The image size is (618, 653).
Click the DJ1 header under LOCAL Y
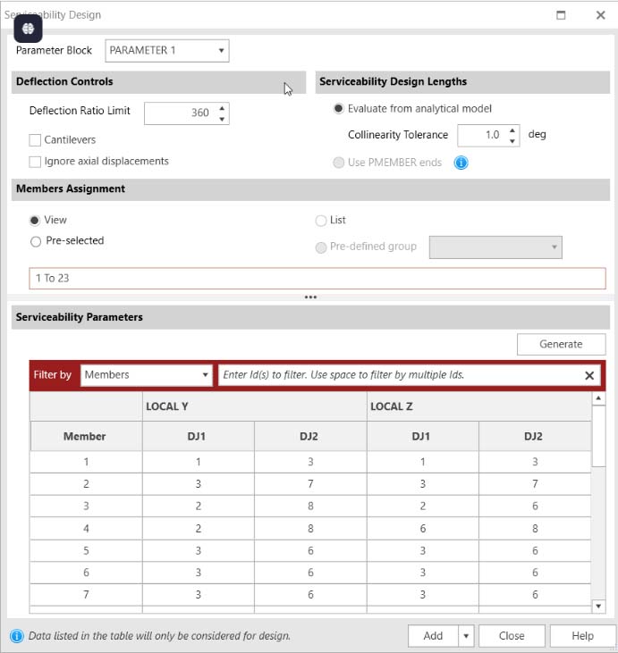pos(198,436)
